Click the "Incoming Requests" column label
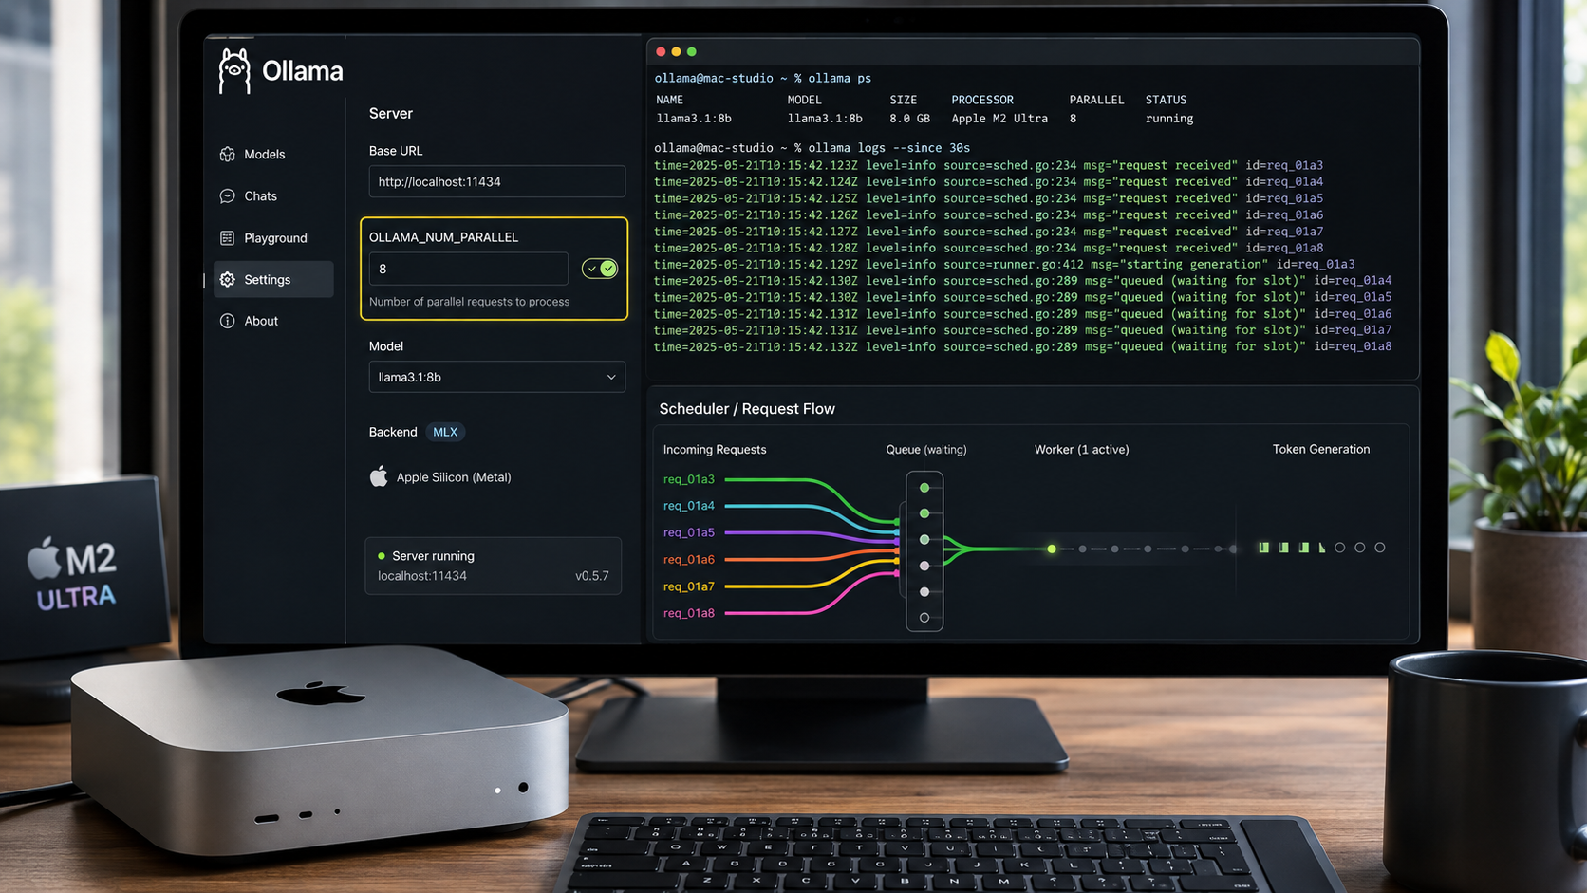This screenshot has width=1587, height=893. 715,450
